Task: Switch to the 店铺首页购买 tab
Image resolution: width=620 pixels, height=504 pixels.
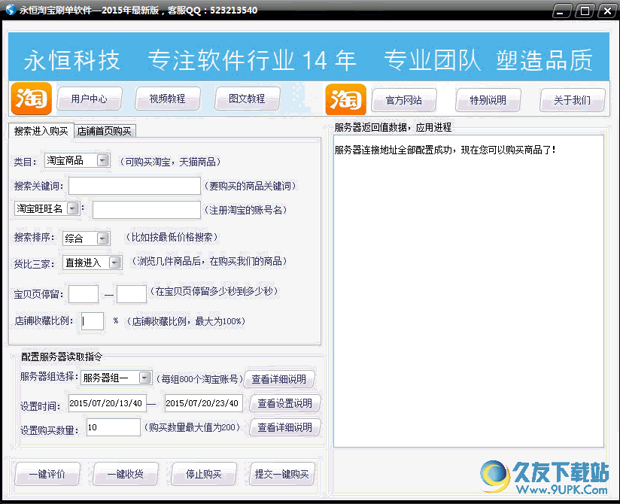Action: click(x=105, y=131)
